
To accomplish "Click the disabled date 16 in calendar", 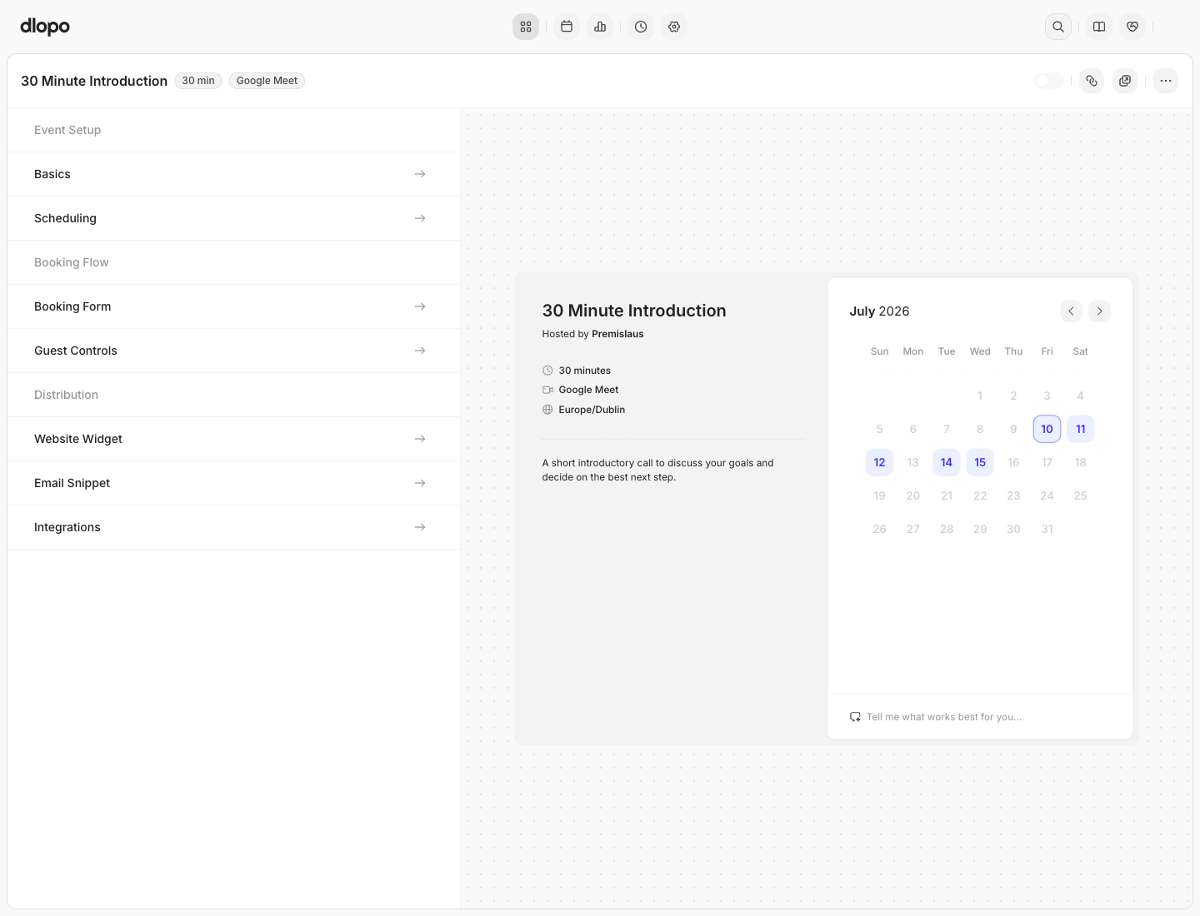I will pyautogui.click(x=1013, y=462).
